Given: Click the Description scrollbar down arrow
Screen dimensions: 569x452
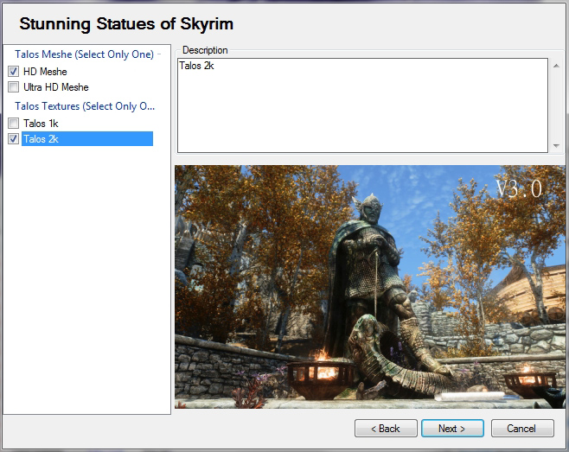Looking at the screenshot, I should (x=556, y=146).
